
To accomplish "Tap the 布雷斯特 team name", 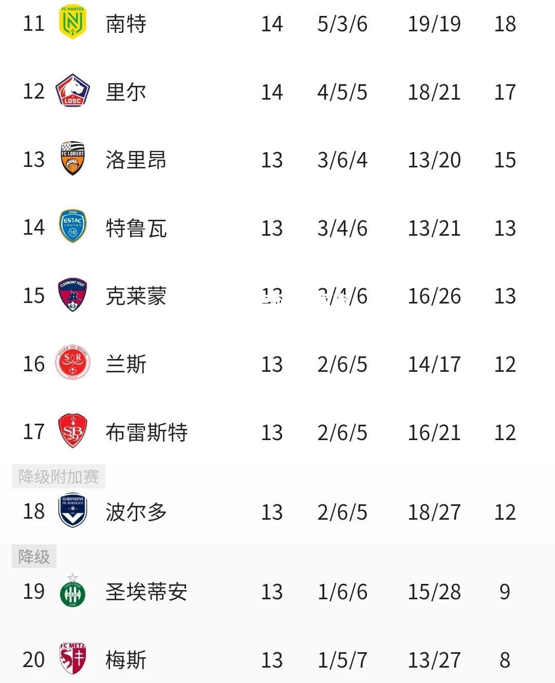I will [146, 432].
